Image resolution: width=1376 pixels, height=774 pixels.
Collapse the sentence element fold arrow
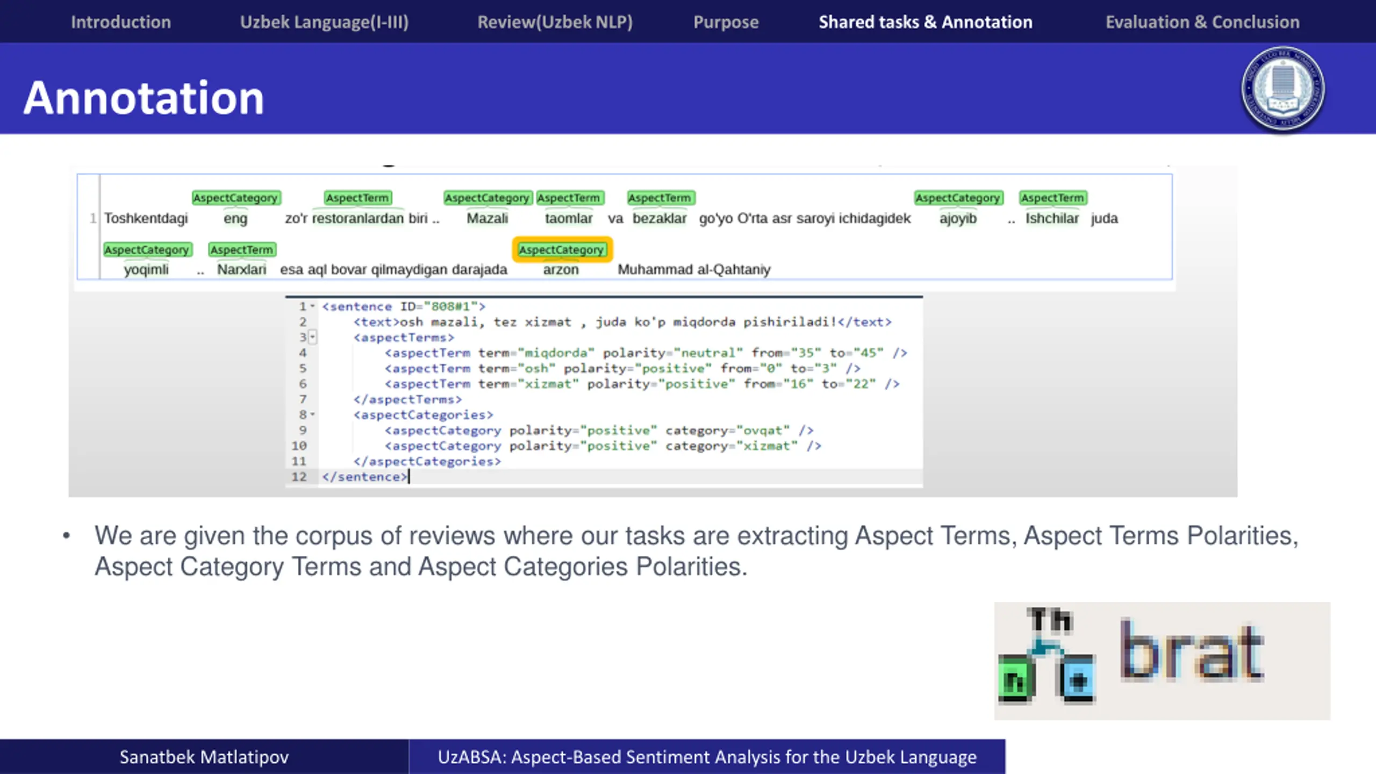point(312,306)
